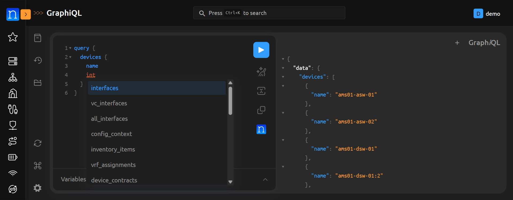Viewport: 513px width, 200px height.
Task: Open Favorites star in sidebar
Action: coord(13,37)
